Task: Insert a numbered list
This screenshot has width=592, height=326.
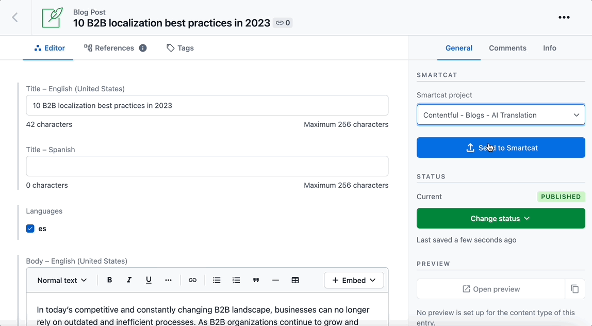Action: [236, 280]
